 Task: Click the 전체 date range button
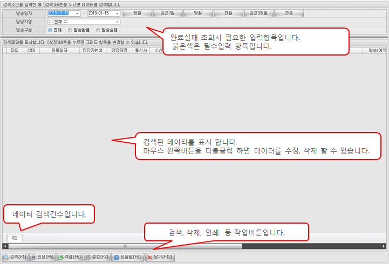(x=289, y=13)
